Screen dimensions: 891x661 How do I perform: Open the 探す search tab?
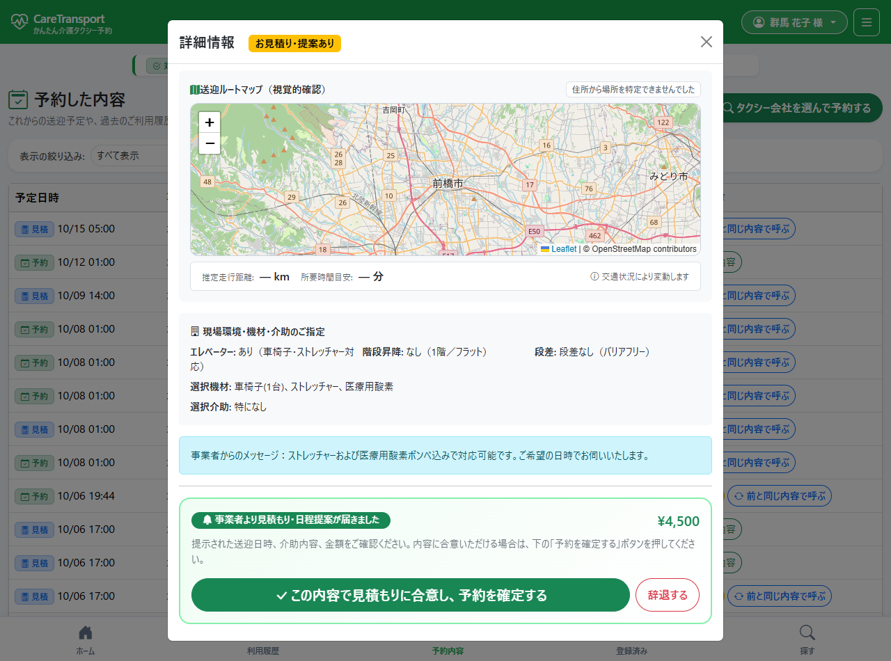[807, 640]
